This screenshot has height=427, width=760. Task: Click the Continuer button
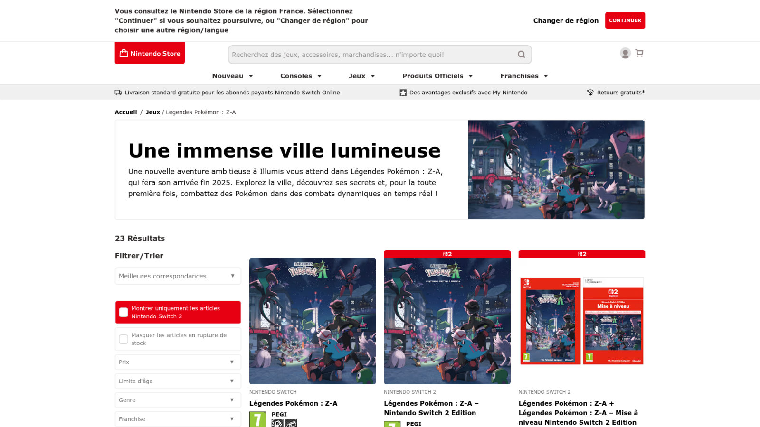pos(625,20)
